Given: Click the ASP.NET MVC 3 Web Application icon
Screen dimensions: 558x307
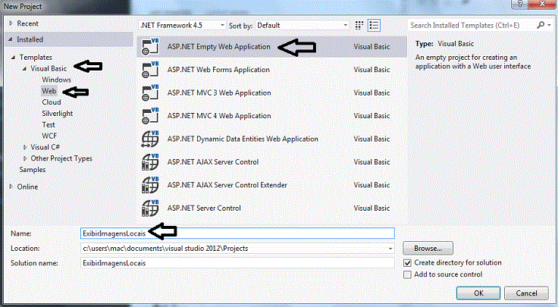Looking at the screenshot, I should [150, 93].
